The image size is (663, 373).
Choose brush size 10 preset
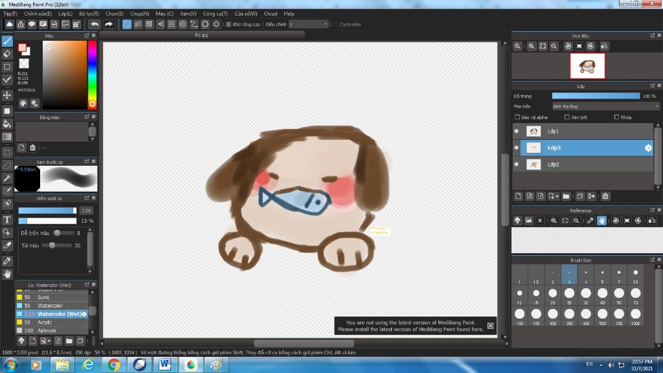pos(635,275)
